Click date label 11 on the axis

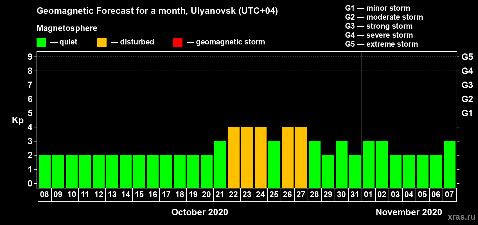click(85, 194)
